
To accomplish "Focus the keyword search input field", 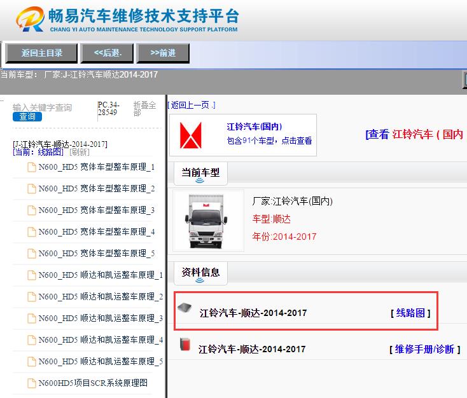I will click(42, 107).
